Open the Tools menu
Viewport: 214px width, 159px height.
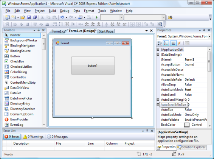click(x=102, y=11)
